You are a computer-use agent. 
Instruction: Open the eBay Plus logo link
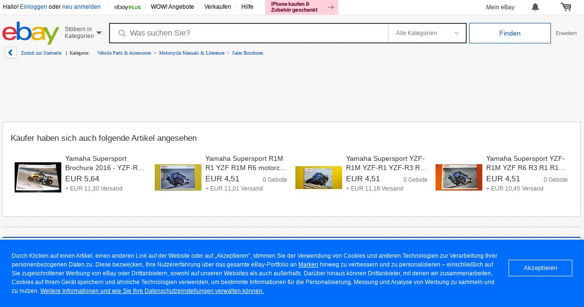coord(128,7)
